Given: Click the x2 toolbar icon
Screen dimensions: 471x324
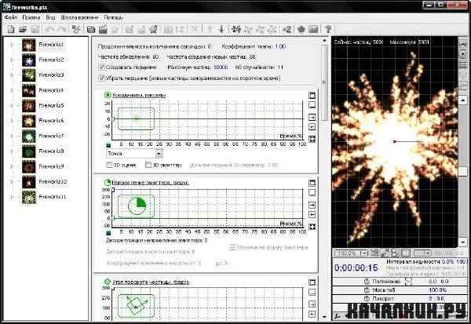Looking at the screenshot, I should click(287, 29).
